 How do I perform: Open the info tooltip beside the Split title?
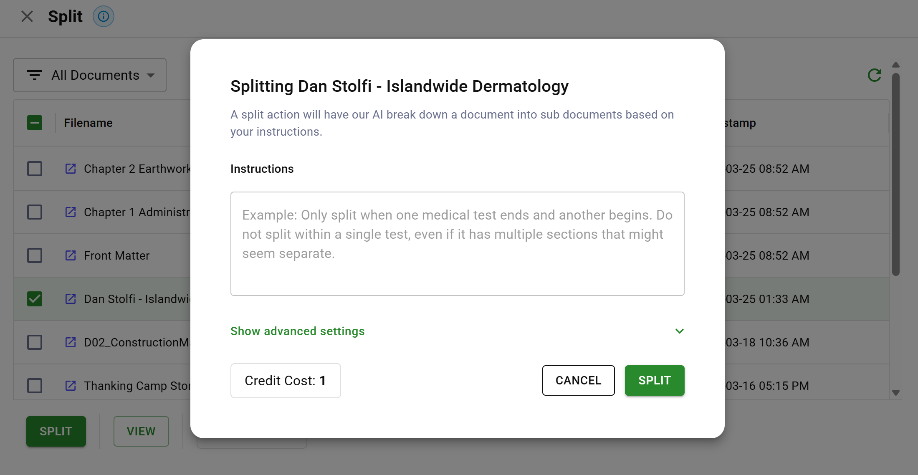[103, 16]
